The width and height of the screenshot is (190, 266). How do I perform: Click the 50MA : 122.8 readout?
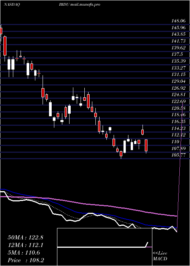25,237
